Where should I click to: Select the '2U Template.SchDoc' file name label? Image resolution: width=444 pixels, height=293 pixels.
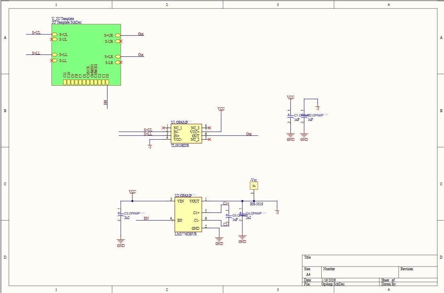click(x=67, y=22)
